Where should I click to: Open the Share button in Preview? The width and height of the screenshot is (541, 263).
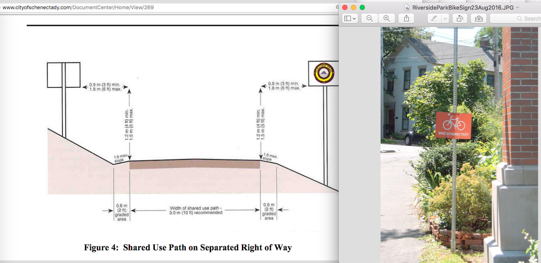pyautogui.click(x=406, y=18)
